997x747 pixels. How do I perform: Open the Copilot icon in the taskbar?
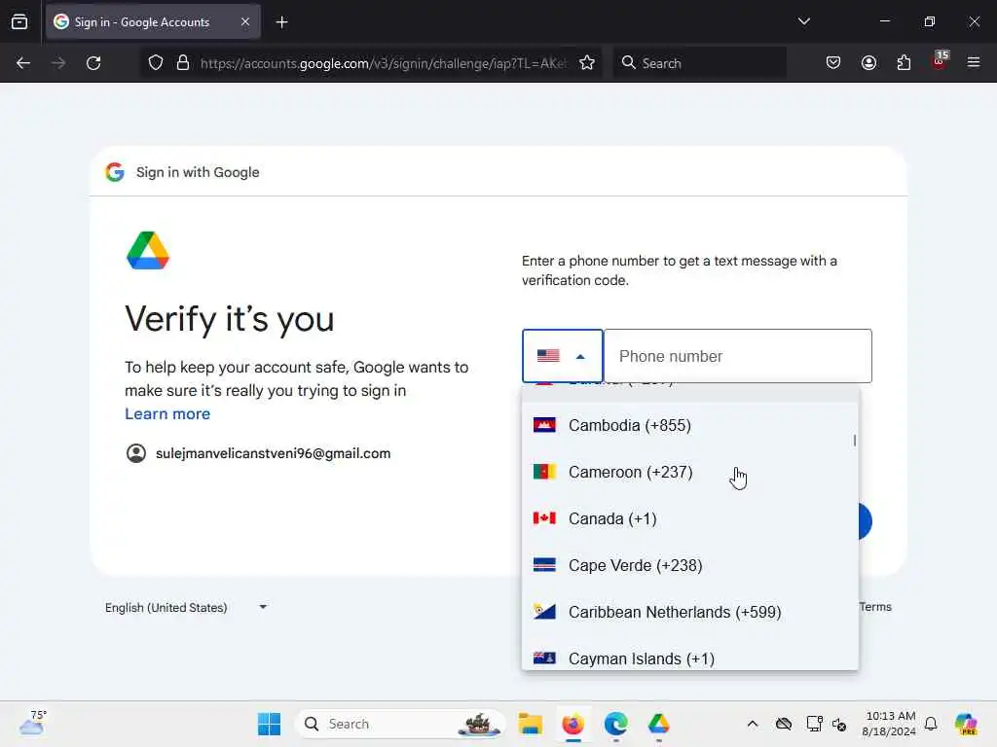tap(965, 724)
